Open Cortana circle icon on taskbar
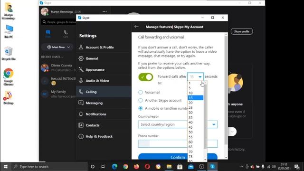304x171 pixels. click(93, 167)
